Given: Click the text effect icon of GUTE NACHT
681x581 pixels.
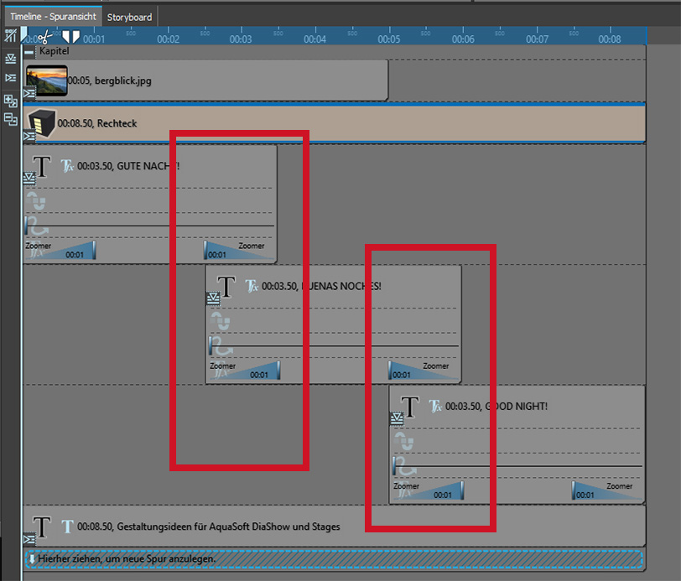Looking at the screenshot, I should point(67,166).
